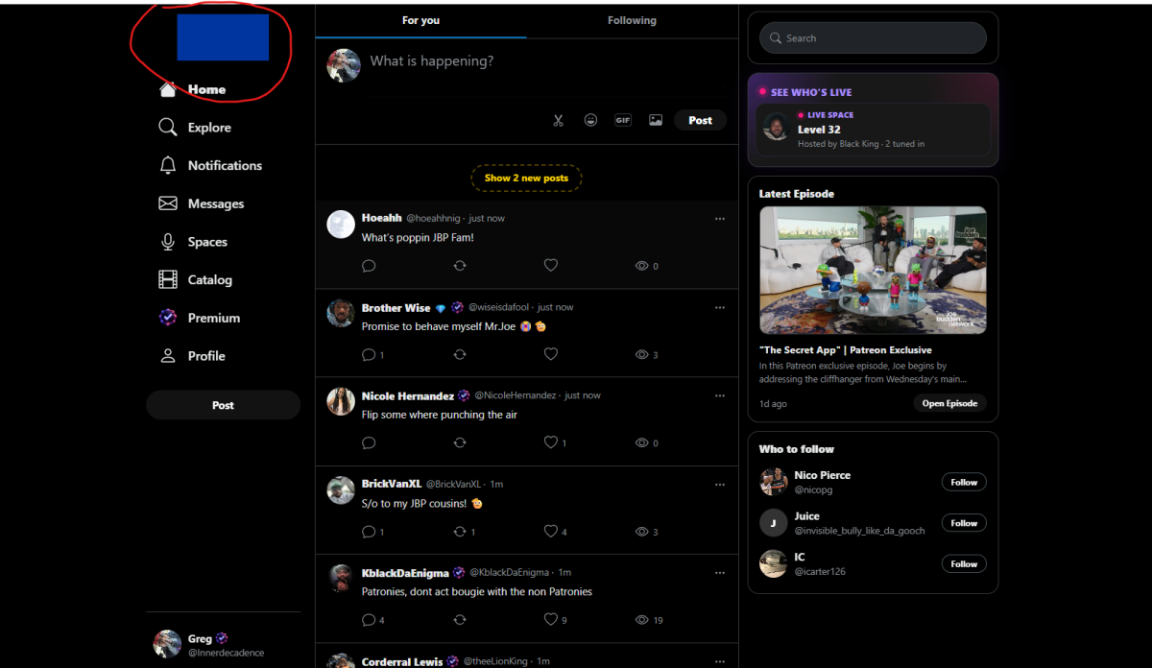Image resolution: width=1152 pixels, height=668 pixels.
Task: Like Brother Wise's post
Action: coord(551,355)
